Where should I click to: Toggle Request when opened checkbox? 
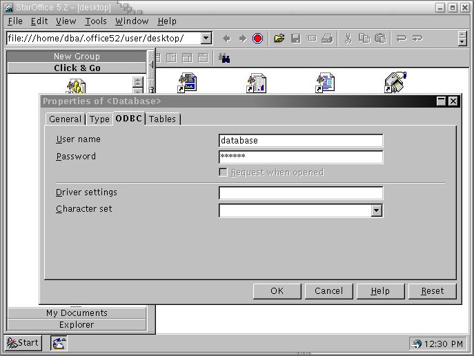click(x=223, y=172)
